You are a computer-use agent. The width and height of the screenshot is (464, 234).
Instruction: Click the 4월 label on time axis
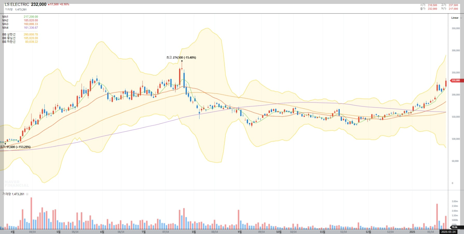coord(12,232)
